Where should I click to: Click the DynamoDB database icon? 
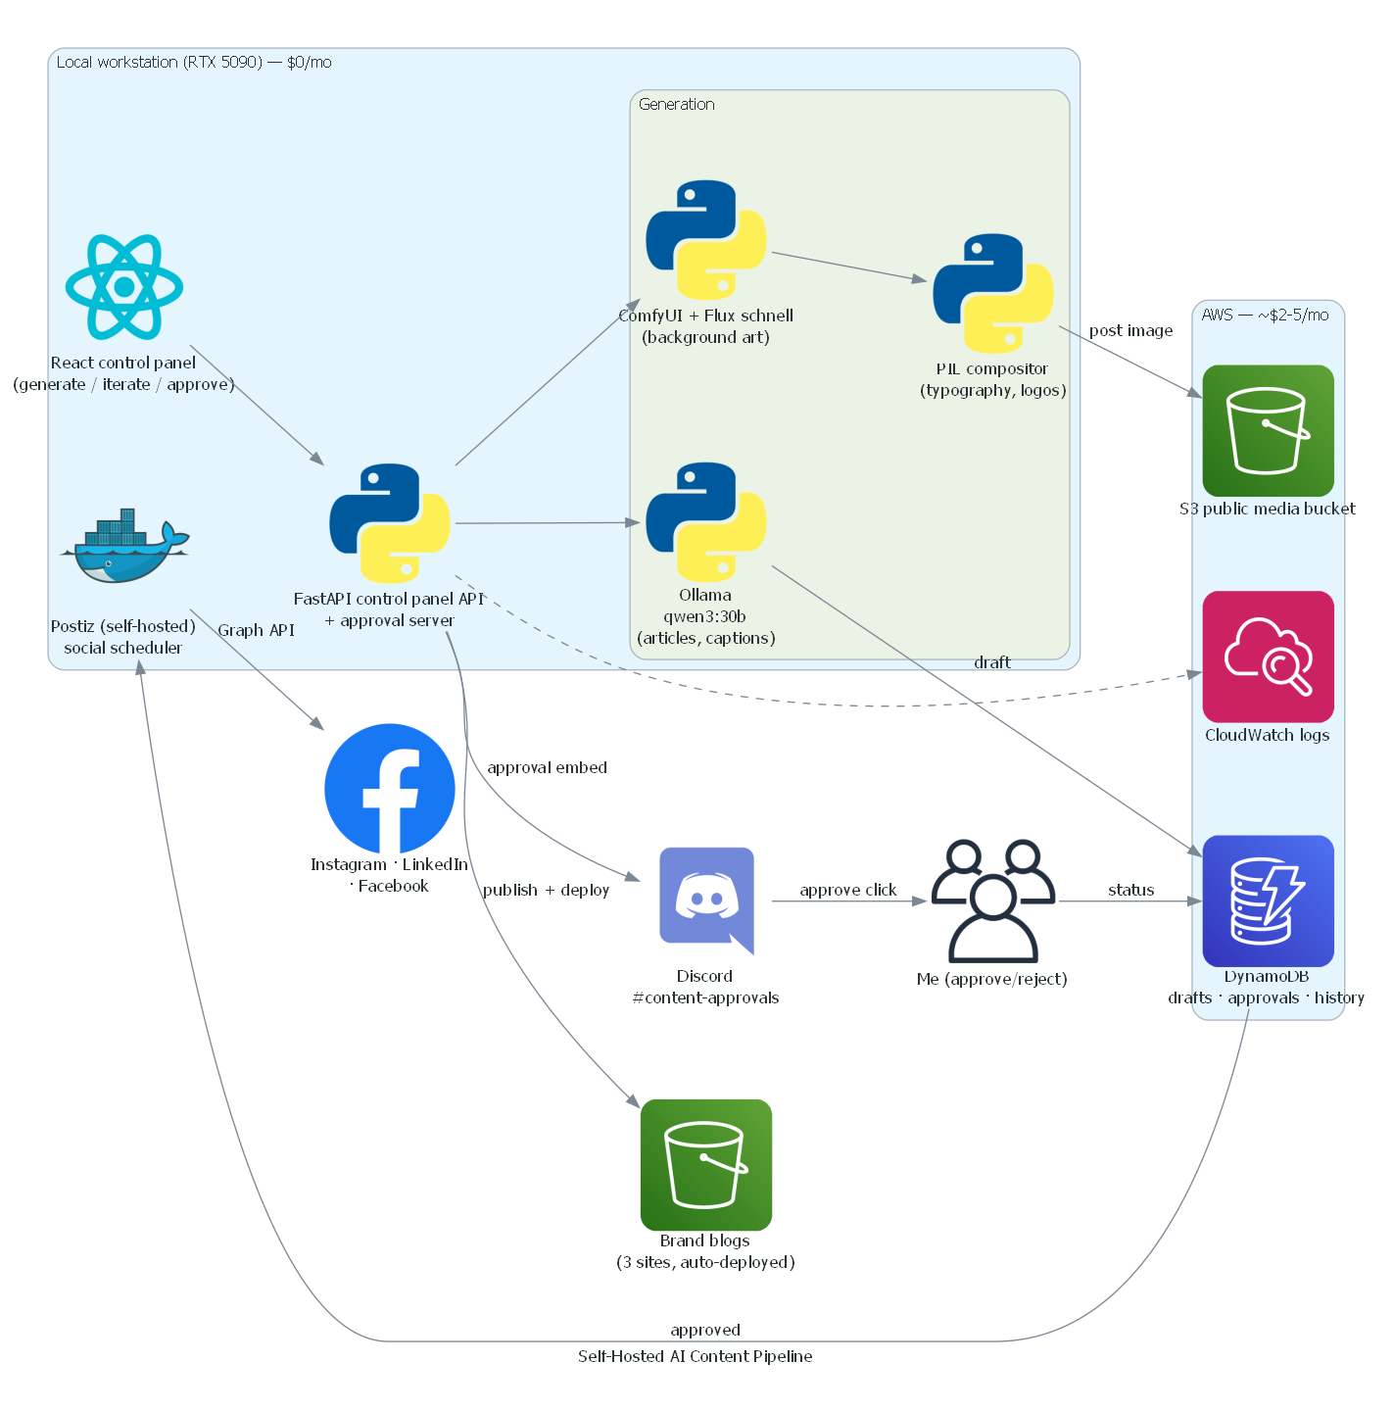(x=1269, y=900)
